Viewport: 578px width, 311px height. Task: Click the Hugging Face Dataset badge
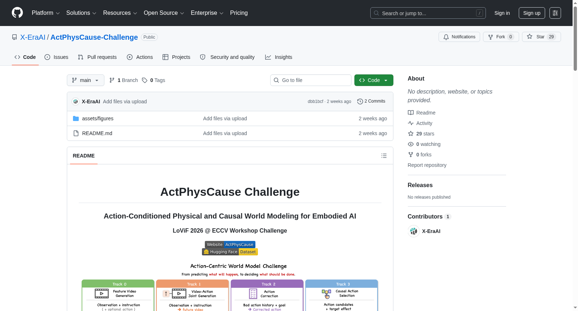[230, 252]
